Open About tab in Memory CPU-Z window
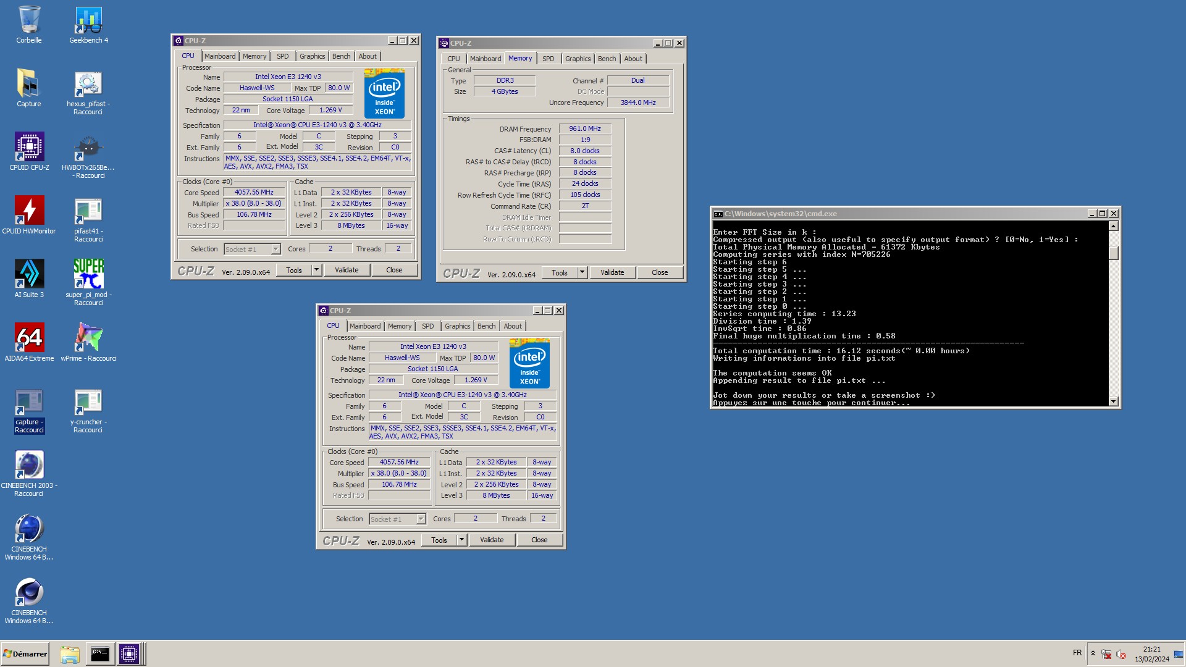1186x667 pixels. [633, 59]
